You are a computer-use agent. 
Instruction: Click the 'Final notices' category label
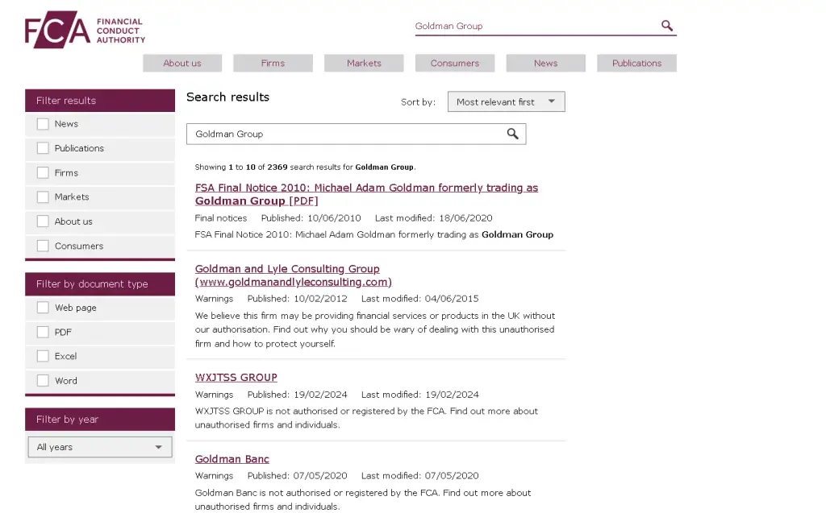point(221,217)
